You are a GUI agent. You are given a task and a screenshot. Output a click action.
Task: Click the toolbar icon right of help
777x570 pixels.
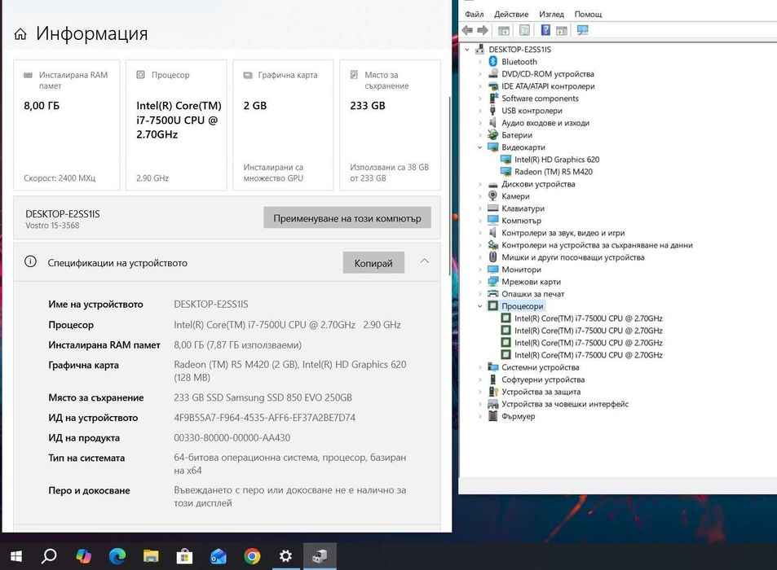tap(562, 30)
